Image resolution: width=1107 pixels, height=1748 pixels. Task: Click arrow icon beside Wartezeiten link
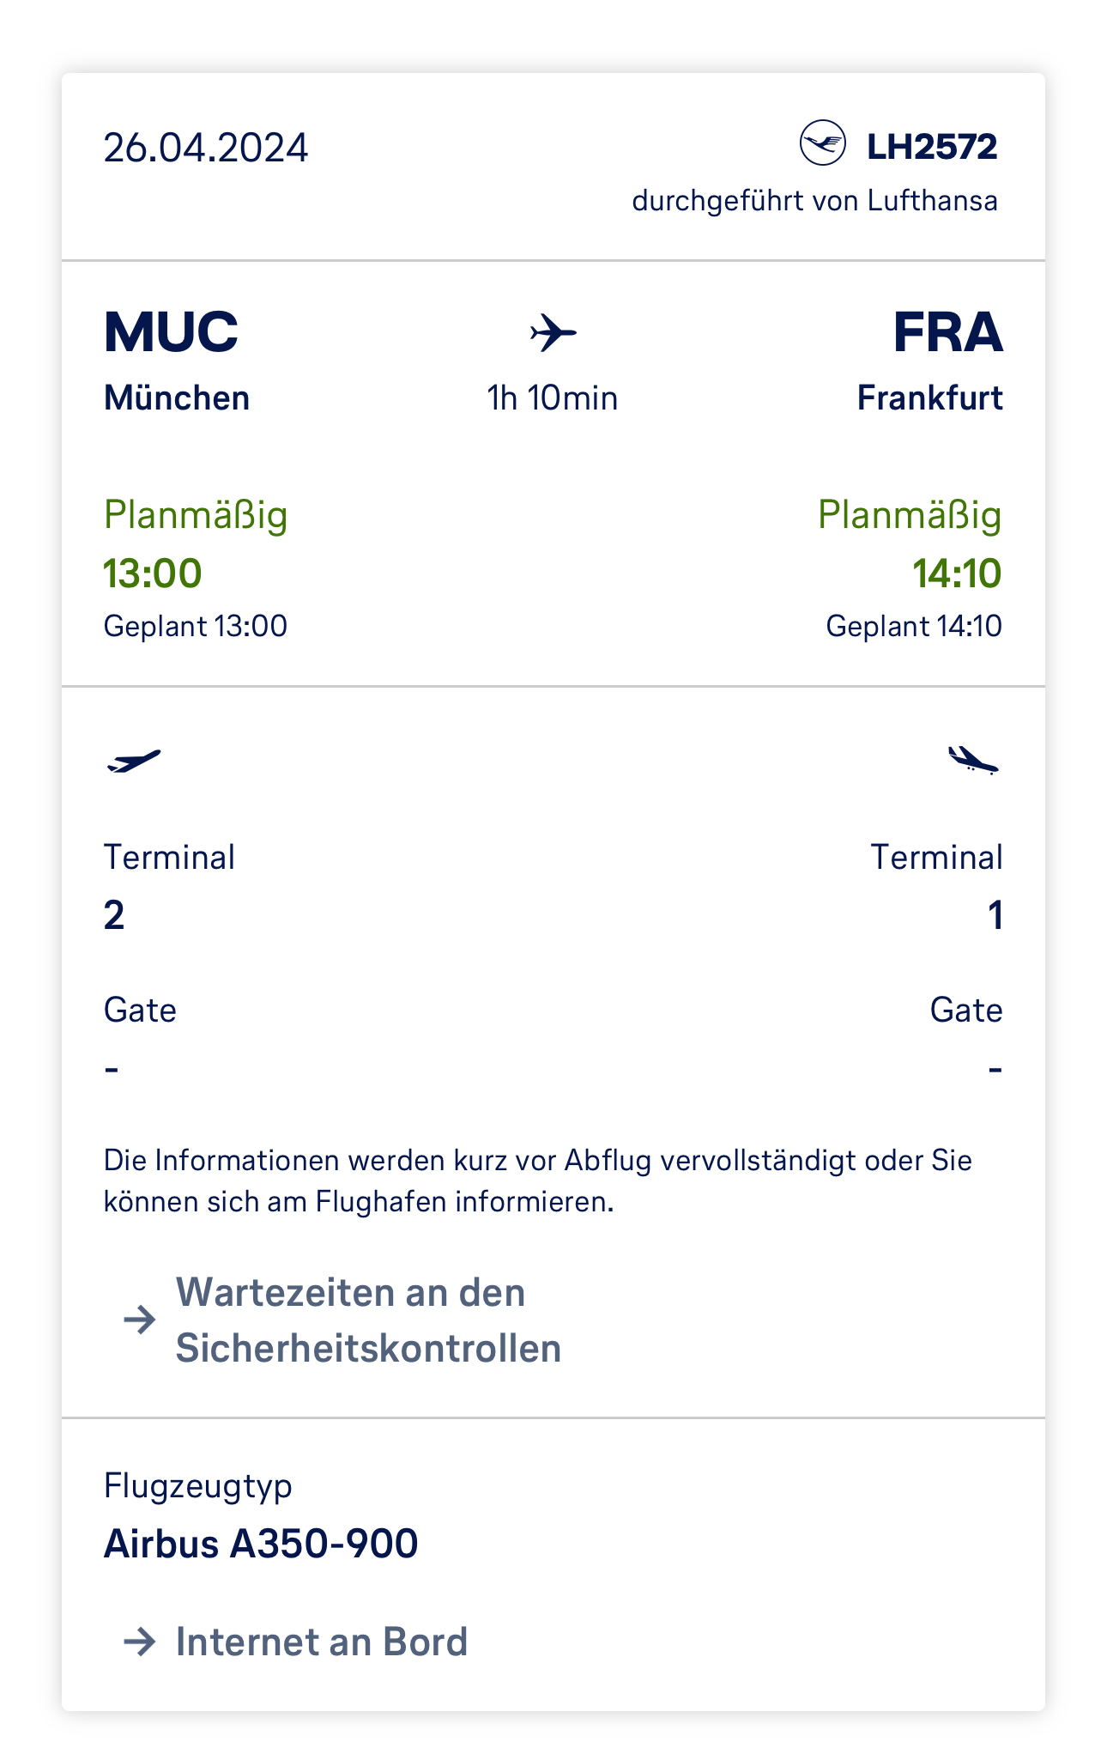coord(140,1319)
